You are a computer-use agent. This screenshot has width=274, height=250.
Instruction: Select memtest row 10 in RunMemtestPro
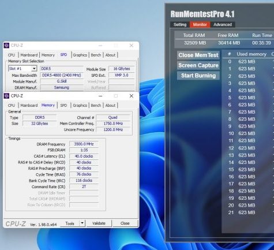pyautogui.click(x=248, y=133)
